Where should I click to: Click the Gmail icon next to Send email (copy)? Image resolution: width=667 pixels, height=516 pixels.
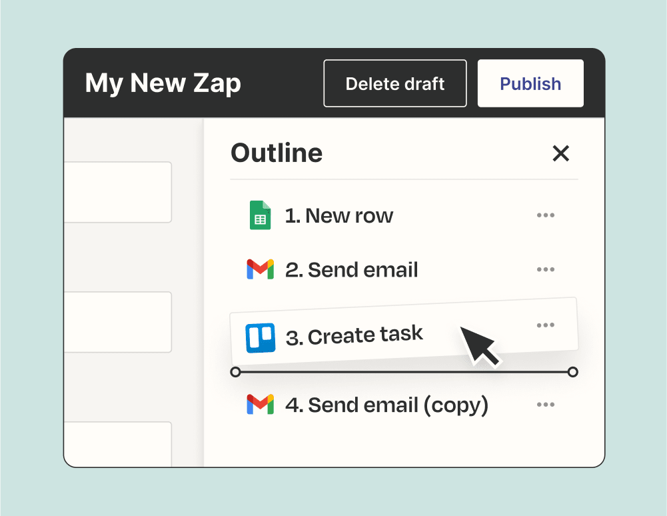(260, 405)
